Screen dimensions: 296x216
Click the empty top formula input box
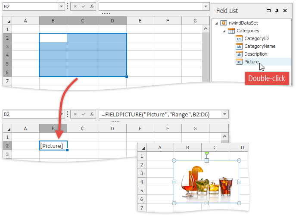click(x=151, y=6)
